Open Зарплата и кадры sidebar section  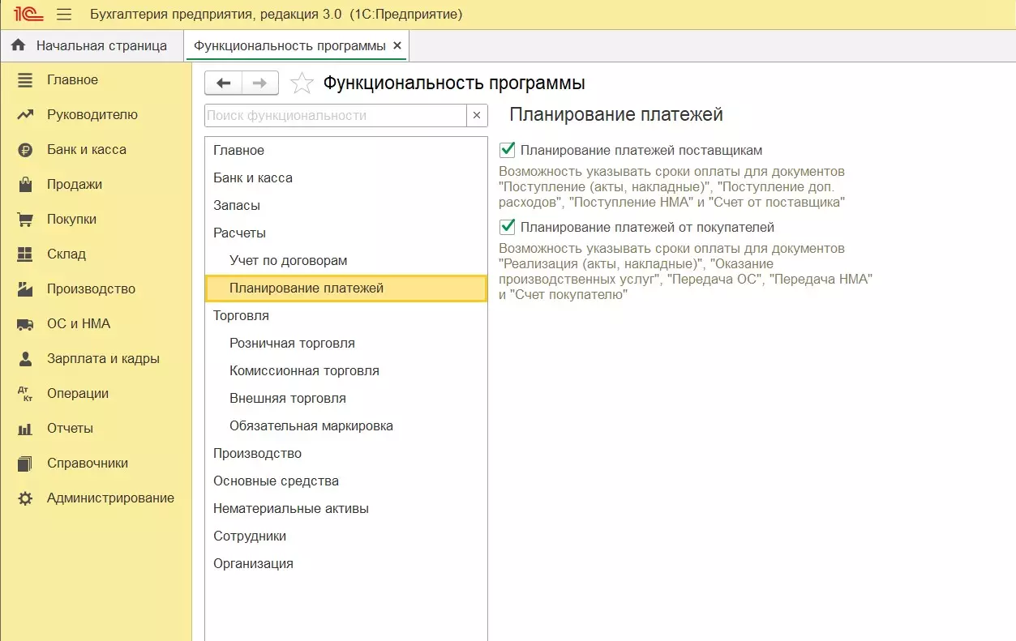[96, 358]
